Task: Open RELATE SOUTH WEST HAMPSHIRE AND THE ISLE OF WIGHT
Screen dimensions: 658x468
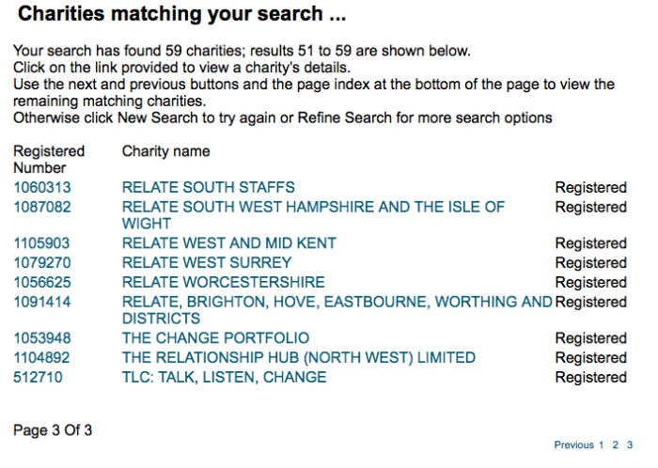Action: 313,207
